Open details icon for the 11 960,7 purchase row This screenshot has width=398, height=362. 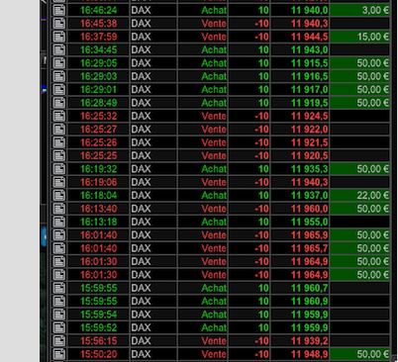pyautogui.click(x=59, y=288)
